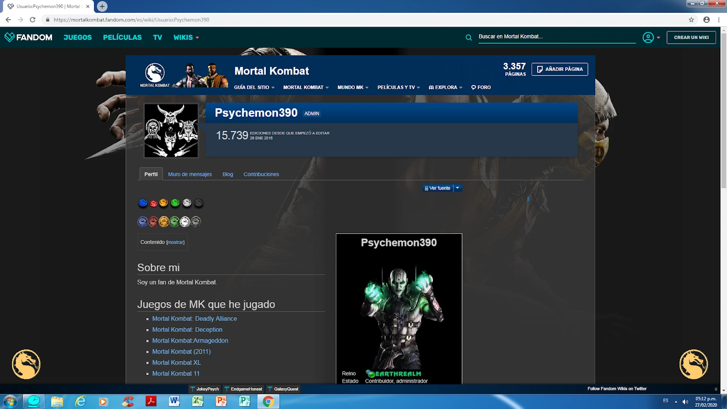This screenshot has width=727, height=409.
Task: Click the Mortal Kombat dragon wiki logo
Action: click(x=155, y=75)
